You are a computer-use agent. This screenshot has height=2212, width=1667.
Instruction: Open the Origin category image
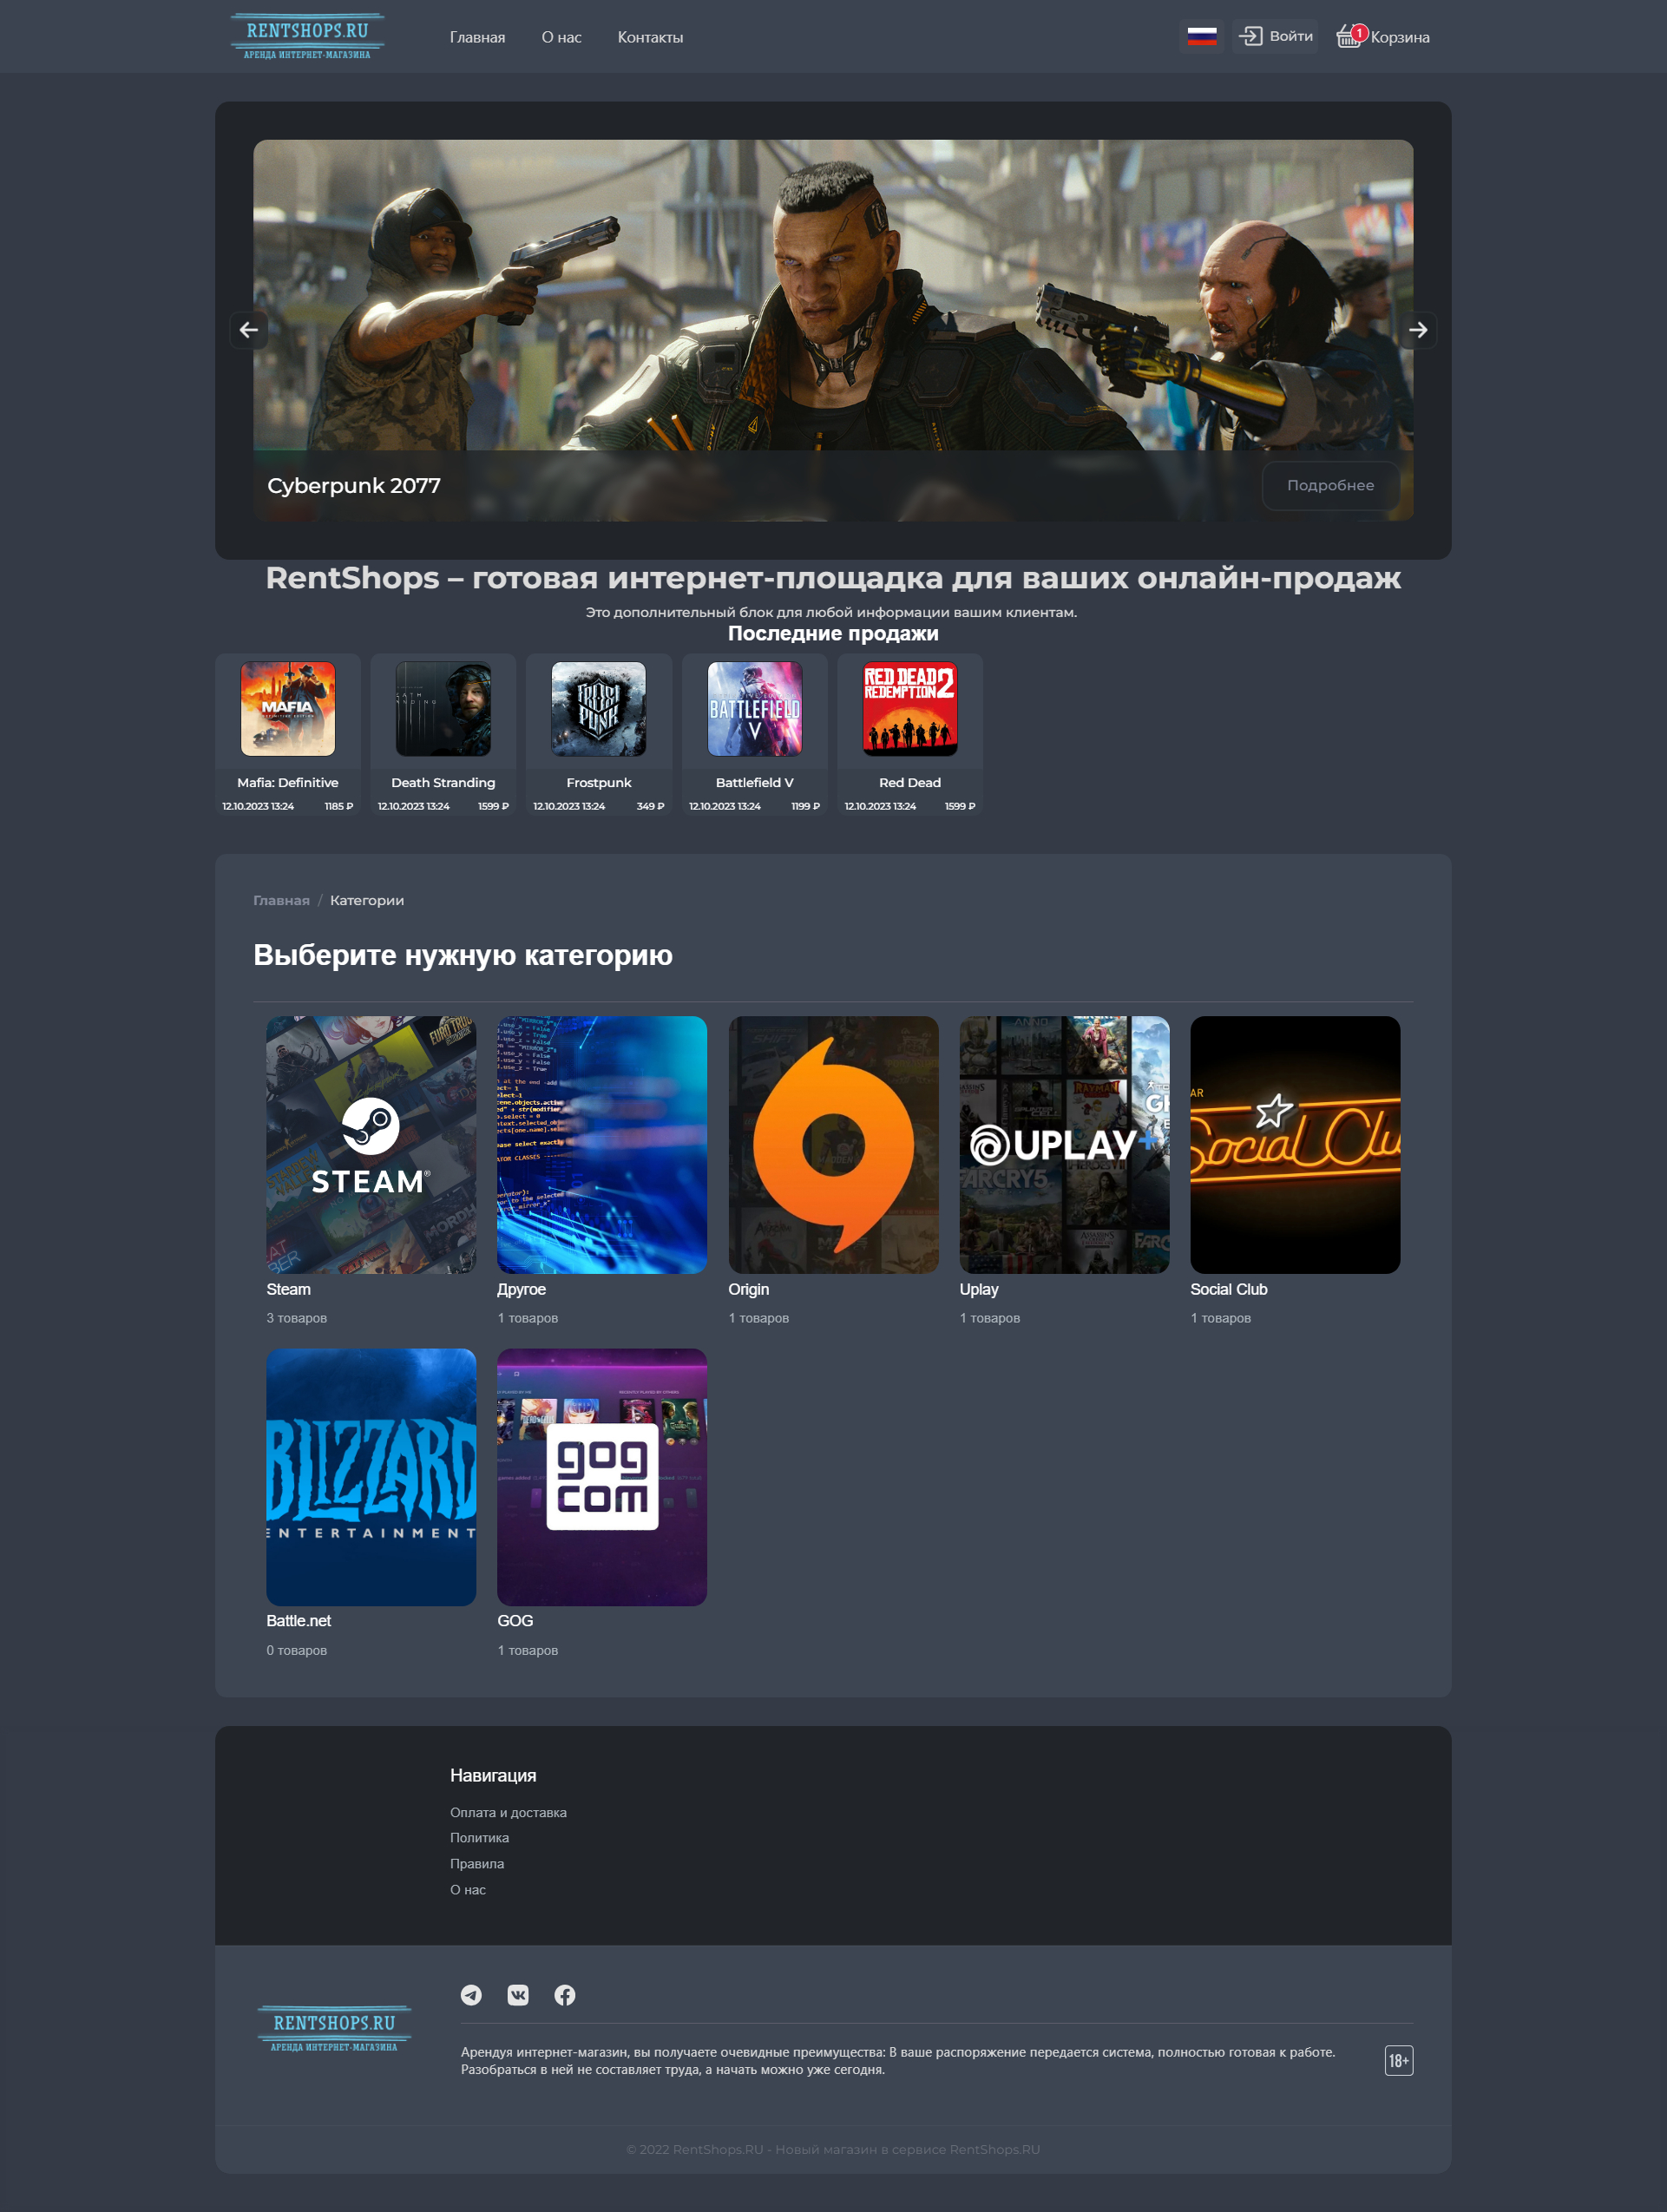(x=833, y=1145)
